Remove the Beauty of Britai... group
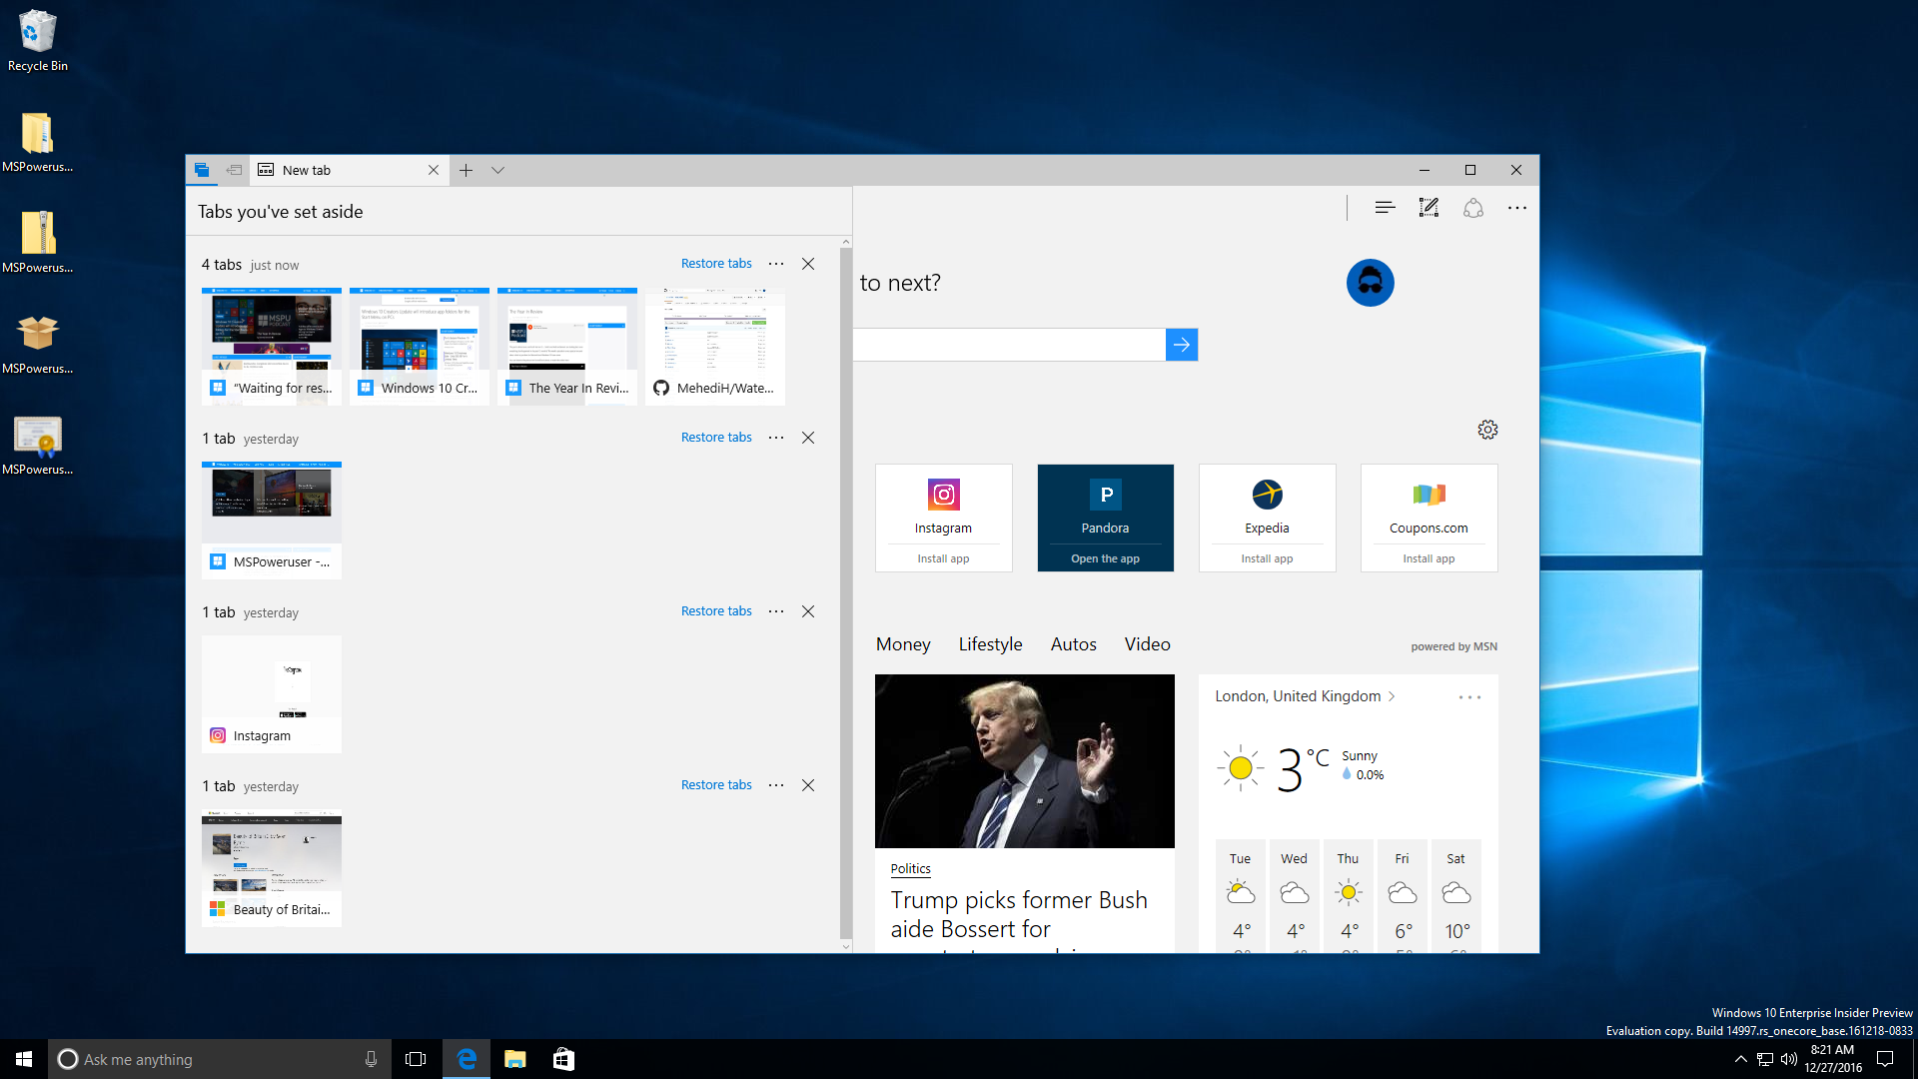This screenshot has width=1918, height=1079. click(x=808, y=785)
